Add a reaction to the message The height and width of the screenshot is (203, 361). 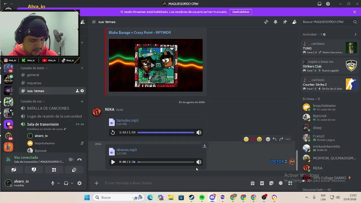click(x=268, y=139)
